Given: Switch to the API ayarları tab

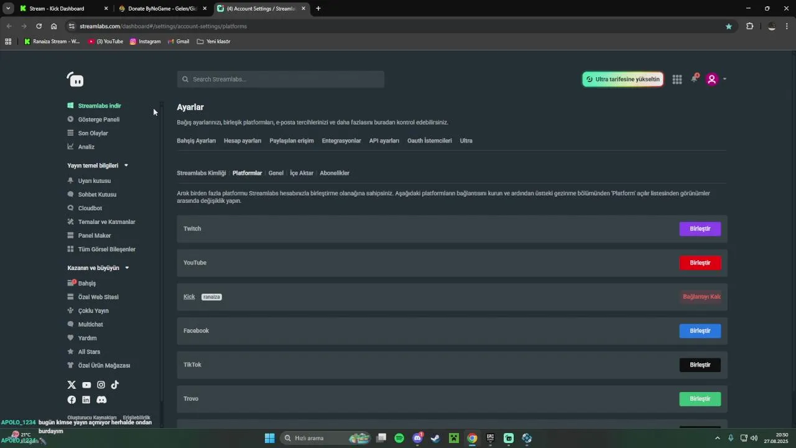Looking at the screenshot, I should pos(384,141).
